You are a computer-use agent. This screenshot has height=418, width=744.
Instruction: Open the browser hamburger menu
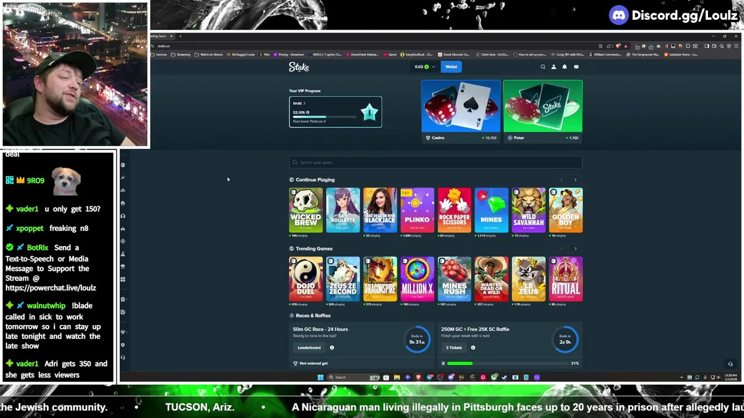tap(736, 46)
